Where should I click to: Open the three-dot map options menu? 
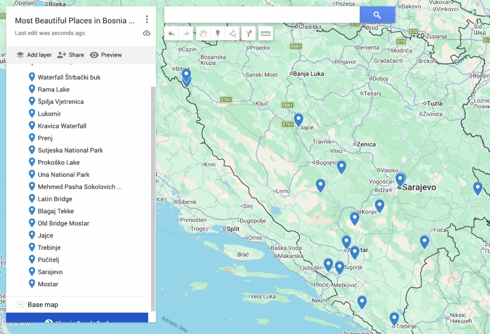pos(146,19)
